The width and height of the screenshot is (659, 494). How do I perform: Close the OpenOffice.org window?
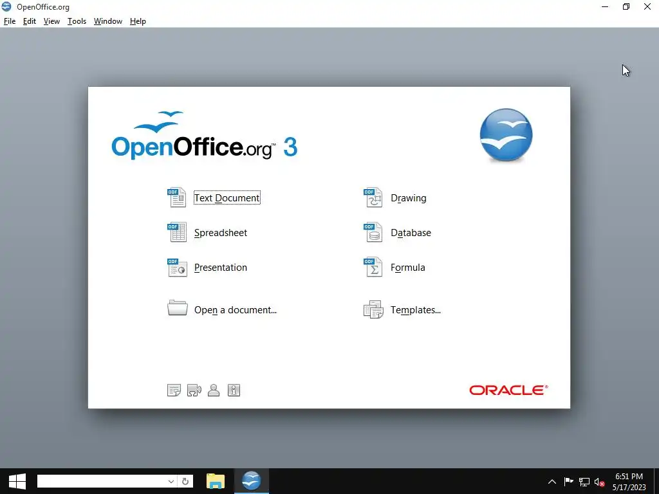[x=647, y=6]
